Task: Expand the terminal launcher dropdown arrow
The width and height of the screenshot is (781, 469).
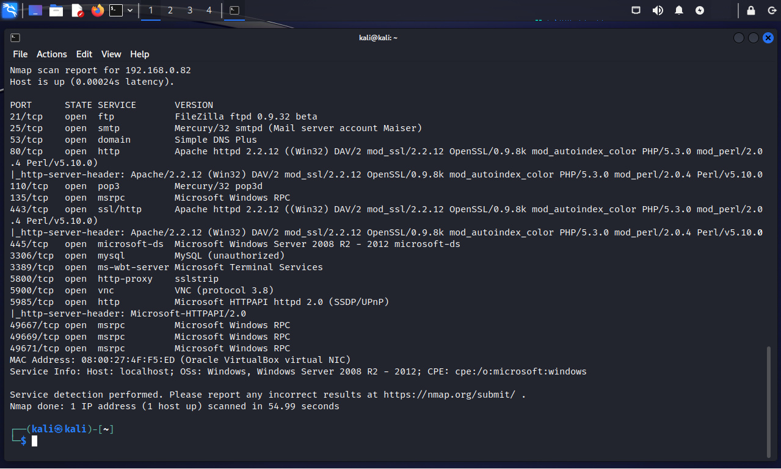Action: 130,10
